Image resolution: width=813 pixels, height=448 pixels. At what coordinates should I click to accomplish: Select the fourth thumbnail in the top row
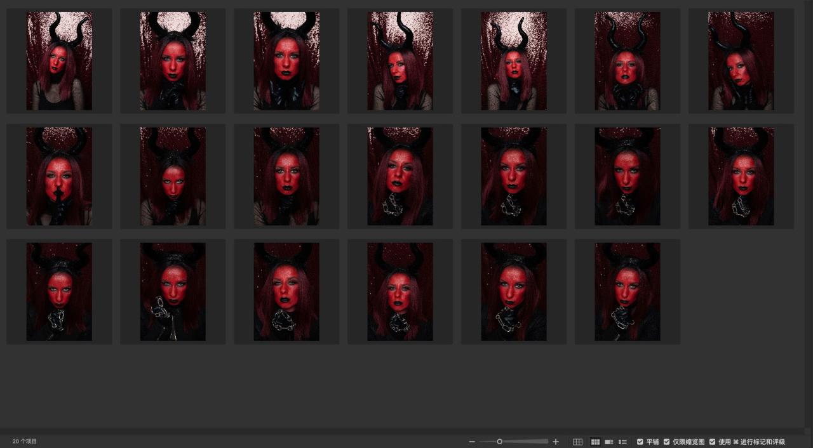pyautogui.click(x=400, y=61)
